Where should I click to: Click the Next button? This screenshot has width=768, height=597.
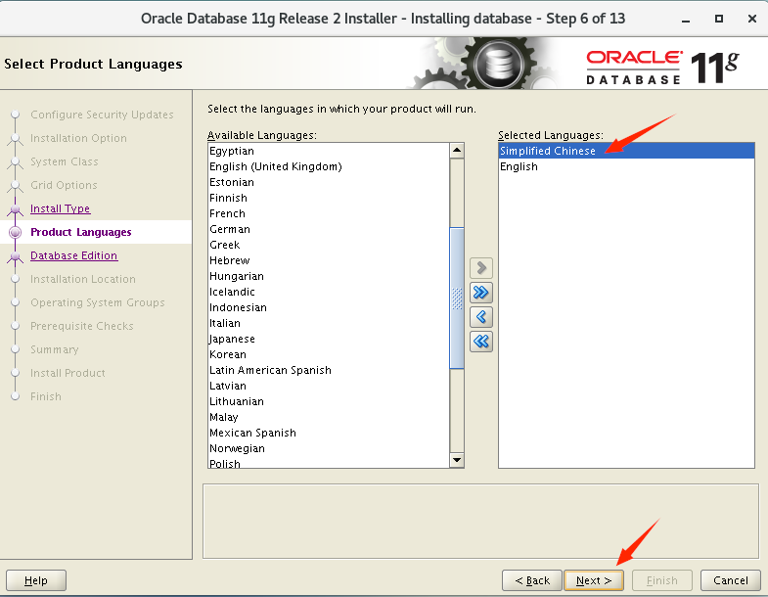click(x=594, y=580)
